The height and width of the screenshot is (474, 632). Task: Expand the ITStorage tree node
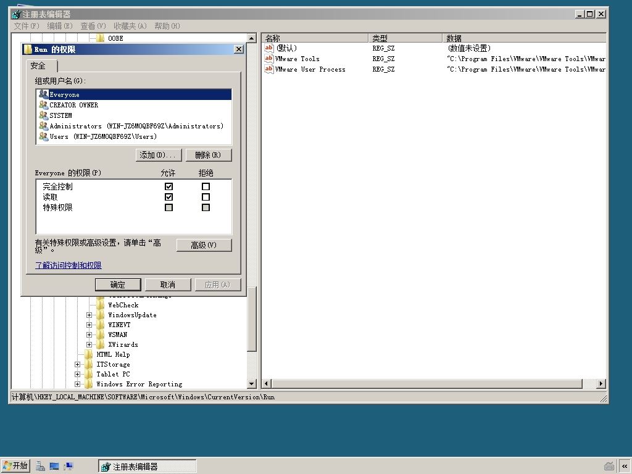point(77,364)
